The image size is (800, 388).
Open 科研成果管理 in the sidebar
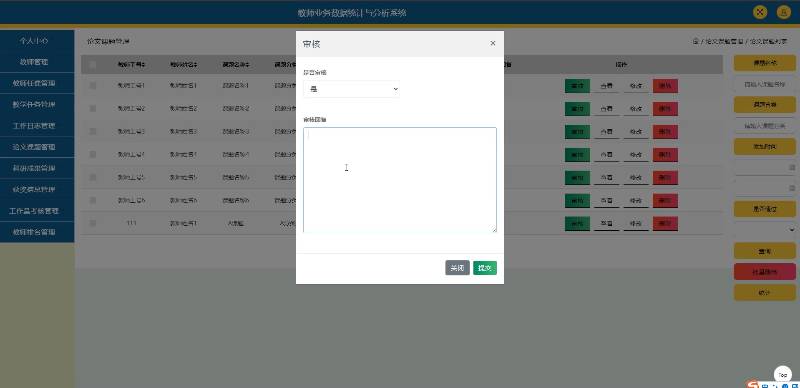click(x=37, y=168)
